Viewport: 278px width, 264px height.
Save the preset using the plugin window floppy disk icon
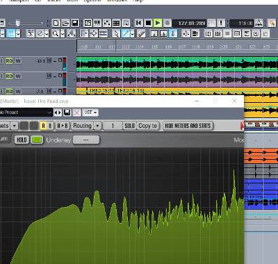(67, 113)
